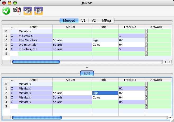Select row 4 'Solaris' album in Edit table
The image size is (174, 122).
pos(72,102)
